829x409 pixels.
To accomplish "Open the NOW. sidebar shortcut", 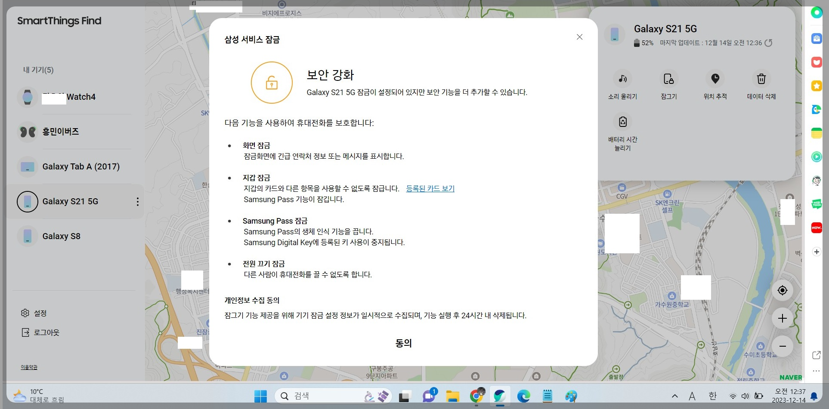I will point(817,228).
